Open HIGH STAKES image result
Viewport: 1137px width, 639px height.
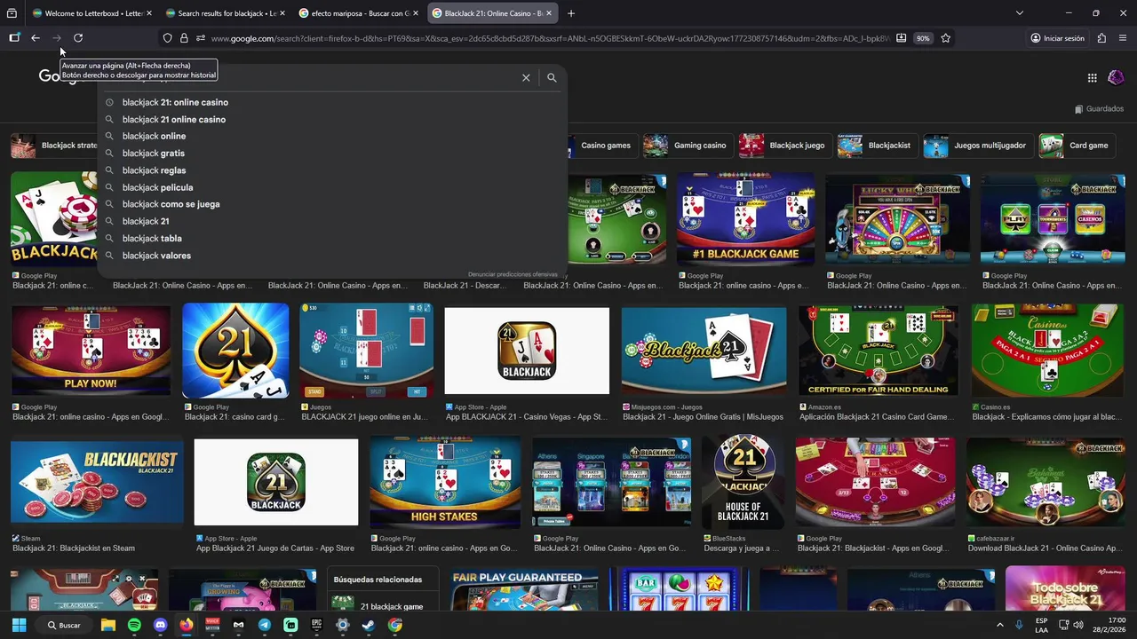445,482
